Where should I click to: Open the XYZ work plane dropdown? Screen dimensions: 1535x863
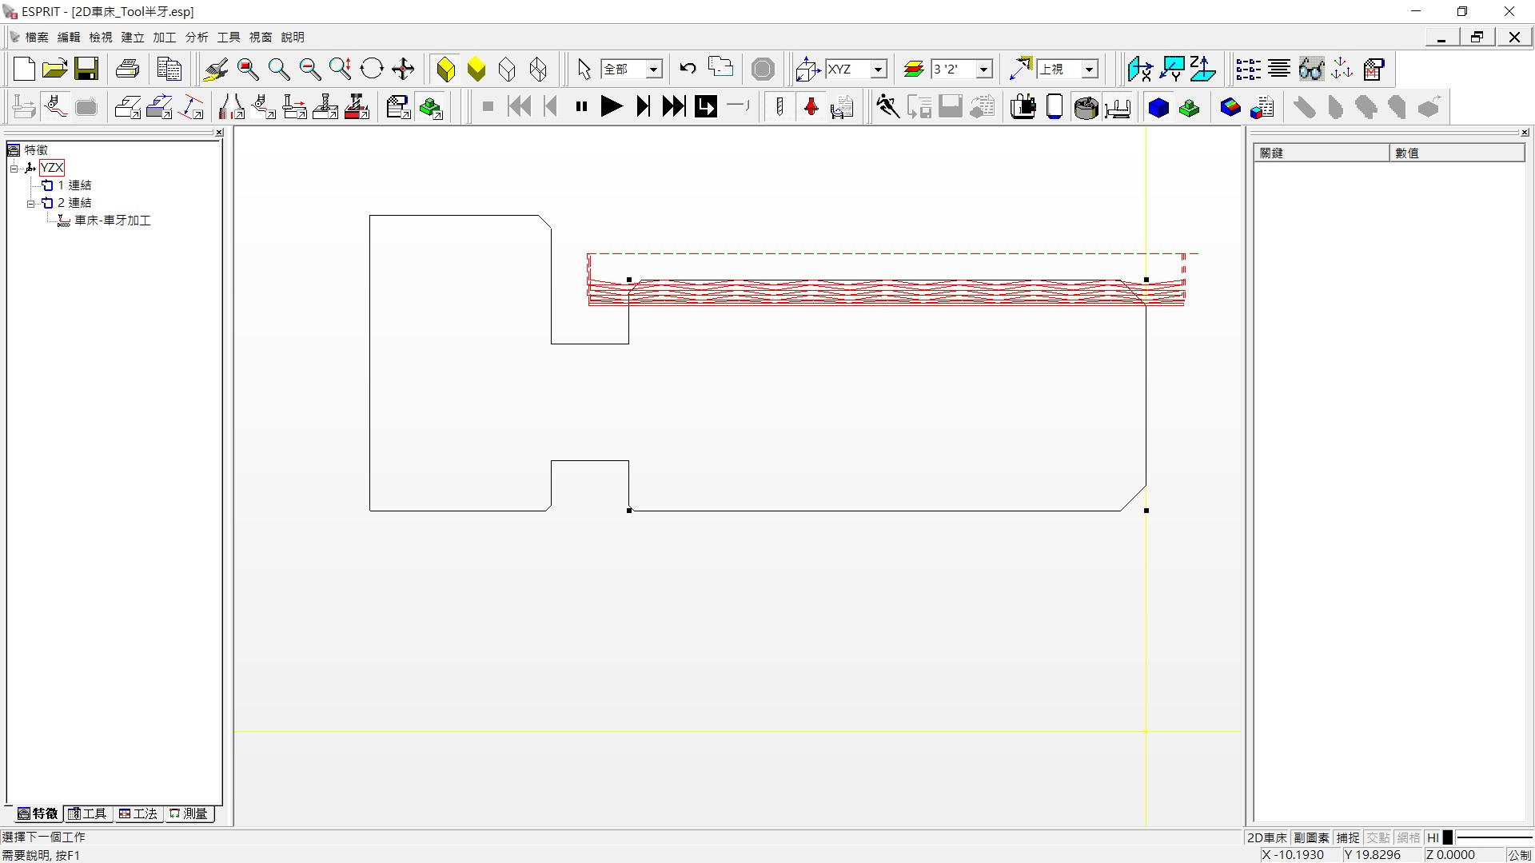point(878,70)
